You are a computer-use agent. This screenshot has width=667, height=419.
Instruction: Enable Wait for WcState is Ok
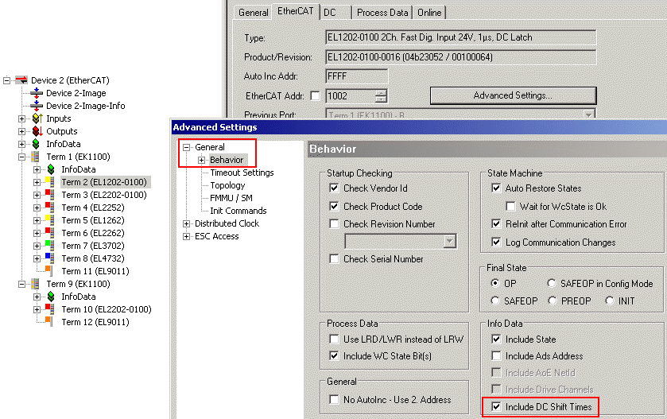510,206
